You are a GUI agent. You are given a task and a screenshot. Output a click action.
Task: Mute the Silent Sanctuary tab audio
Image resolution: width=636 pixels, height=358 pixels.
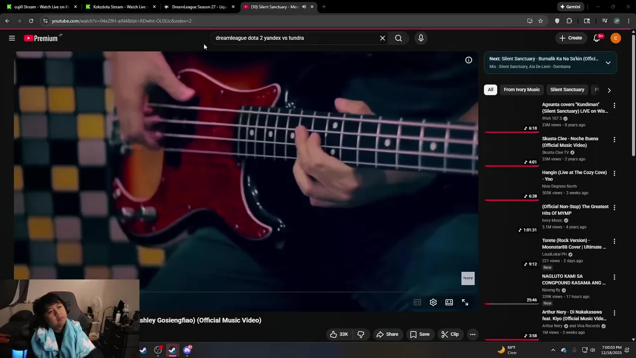tap(304, 7)
